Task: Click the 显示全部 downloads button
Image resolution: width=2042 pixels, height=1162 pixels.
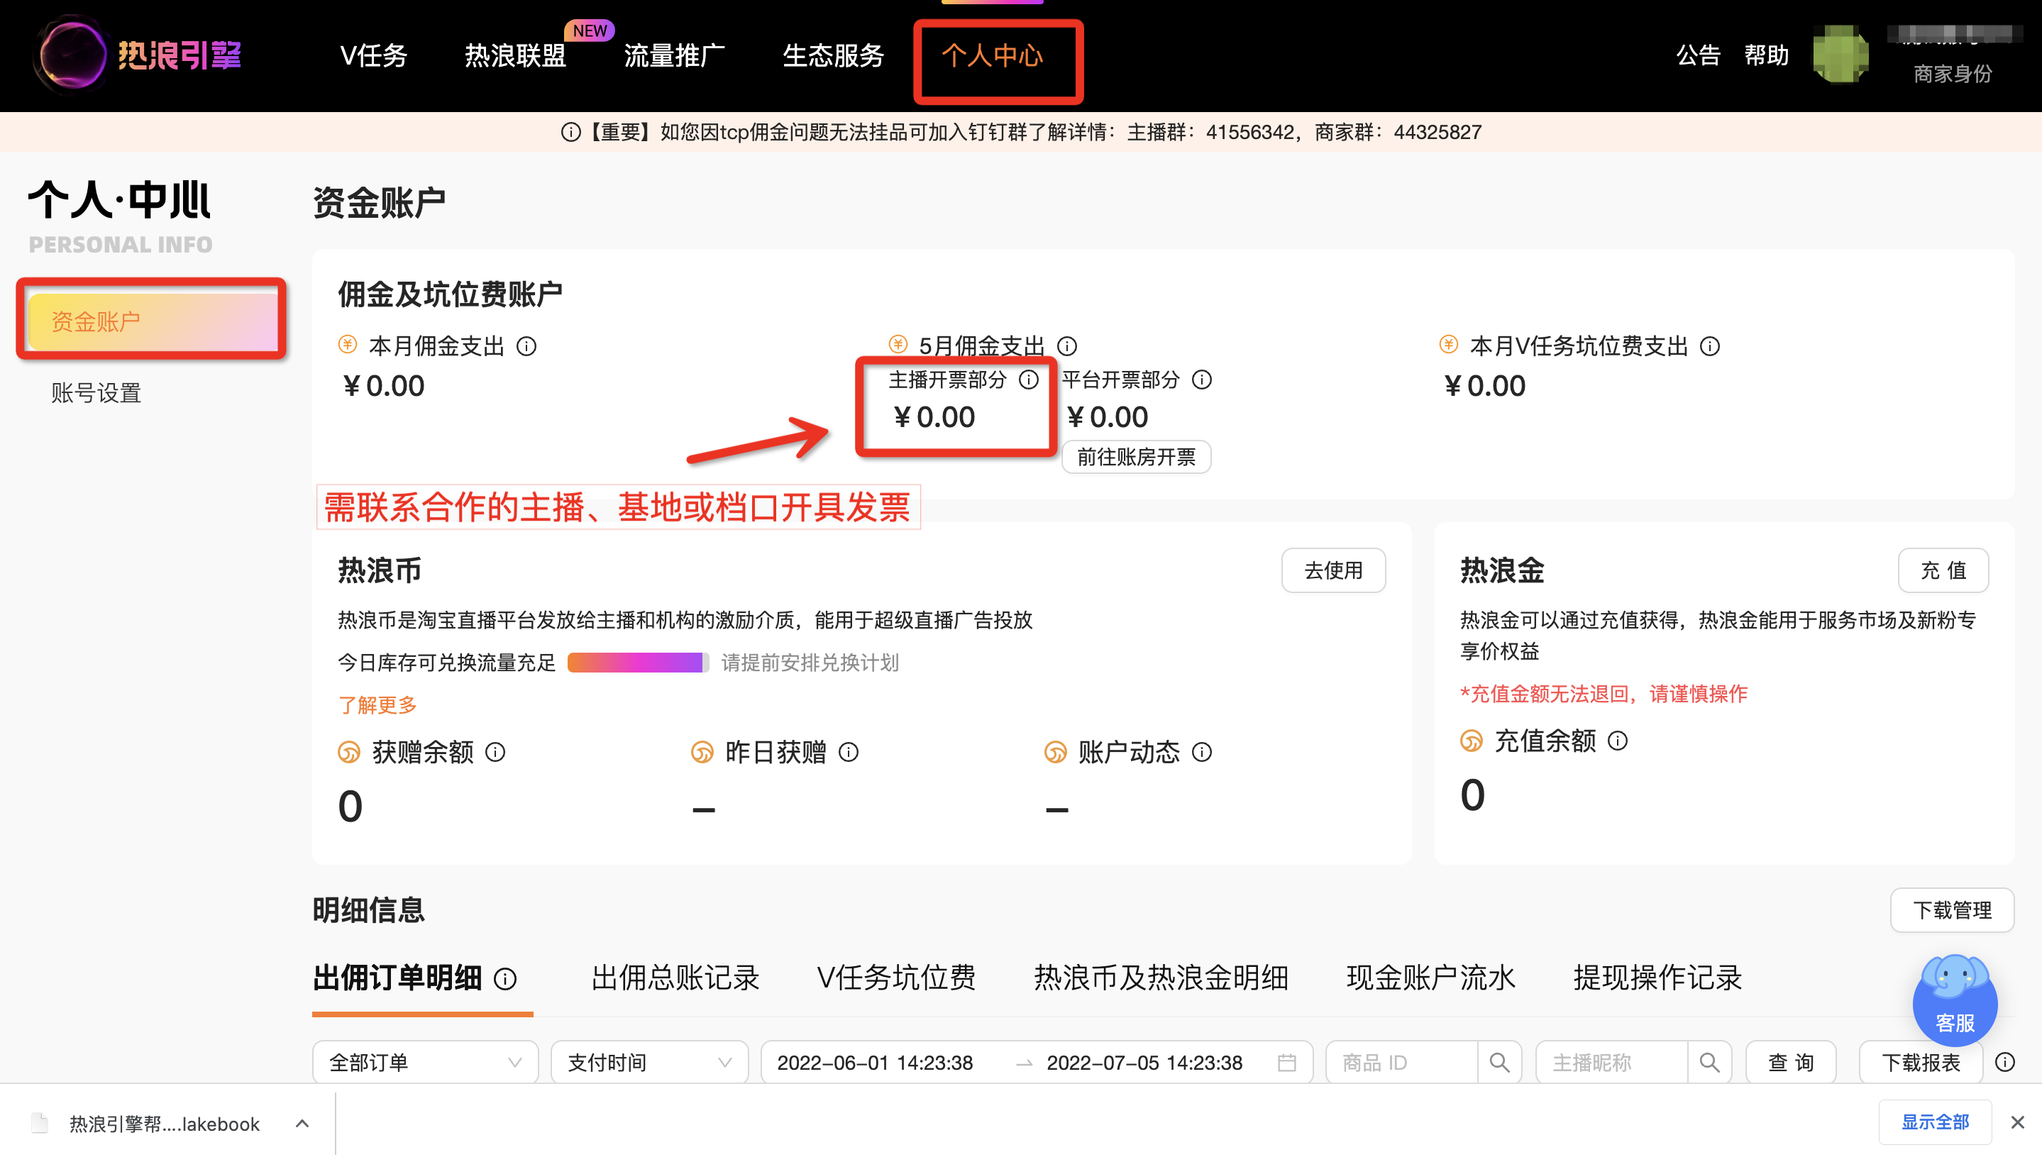Action: (1935, 1122)
